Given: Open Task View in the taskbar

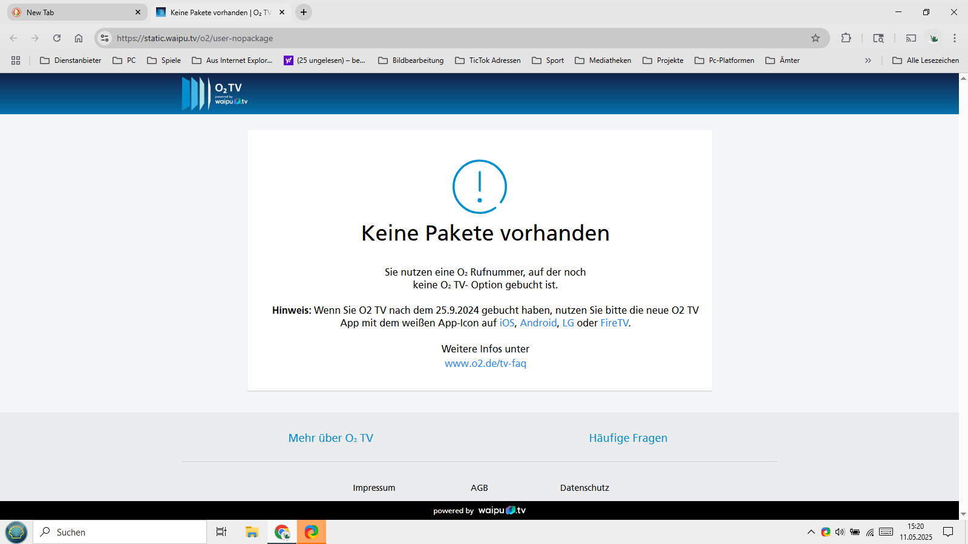Looking at the screenshot, I should (221, 532).
